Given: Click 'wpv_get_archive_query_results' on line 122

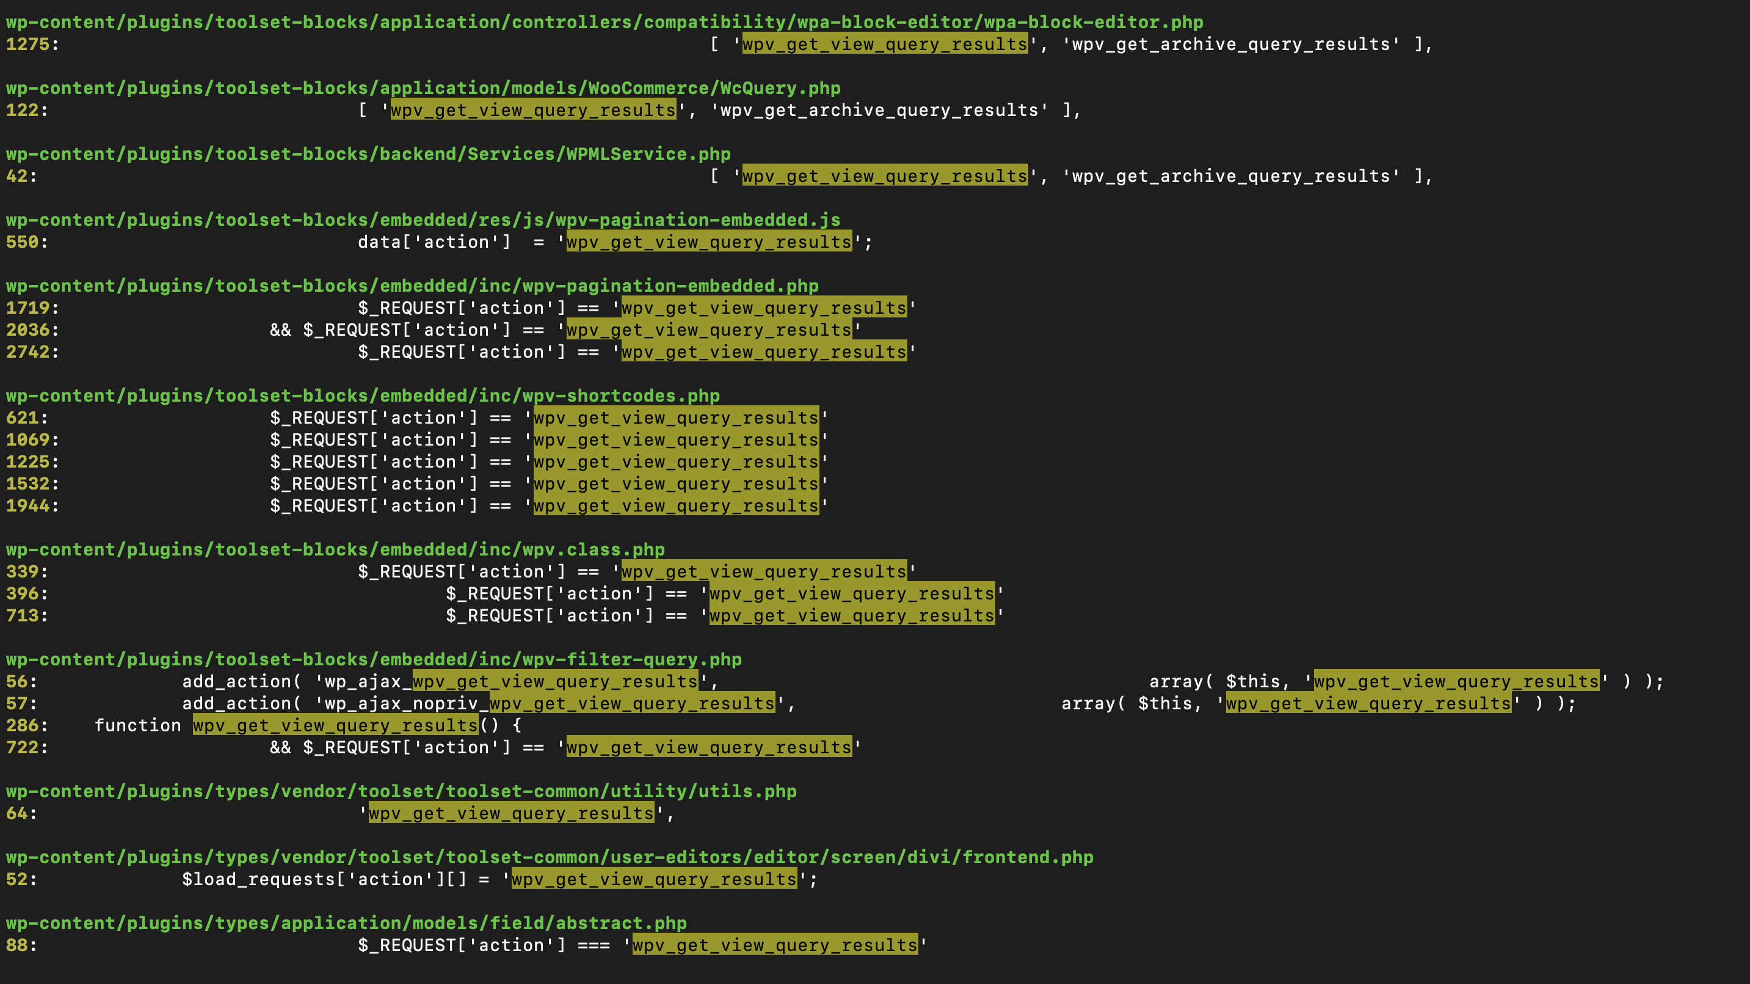Looking at the screenshot, I should [x=879, y=110].
